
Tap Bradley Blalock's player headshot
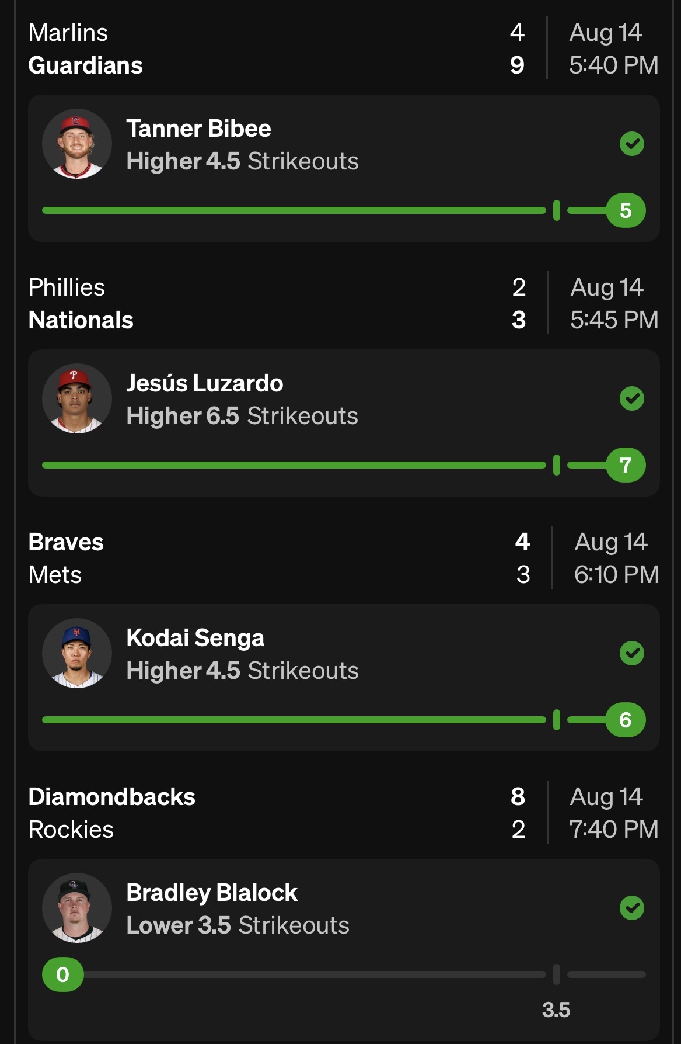point(77,908)
